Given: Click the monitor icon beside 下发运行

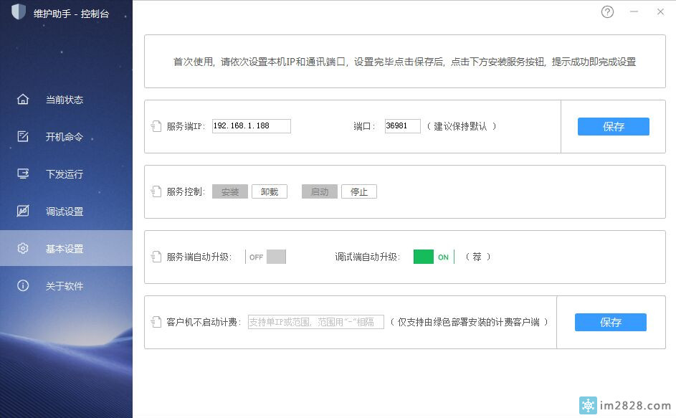Looking at the screenshot, I should 23,174.
